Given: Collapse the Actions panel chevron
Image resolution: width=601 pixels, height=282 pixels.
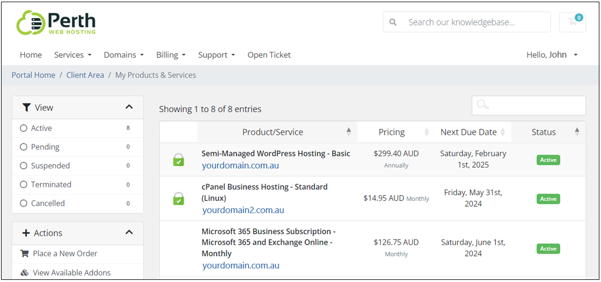Looking at the screenshot, I should pyautogui.click(x=129, y=233).
